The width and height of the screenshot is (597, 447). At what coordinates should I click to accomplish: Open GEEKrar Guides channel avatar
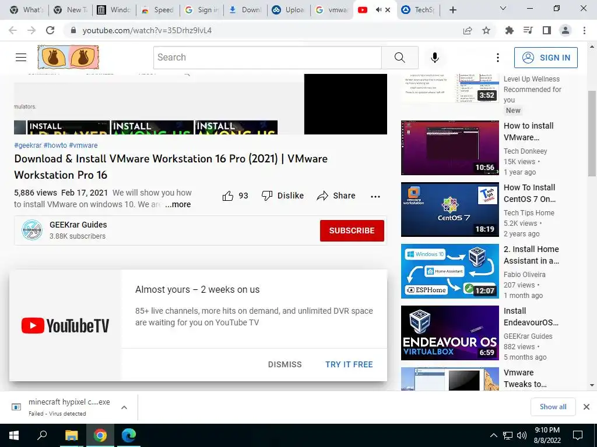pos(32,230)
